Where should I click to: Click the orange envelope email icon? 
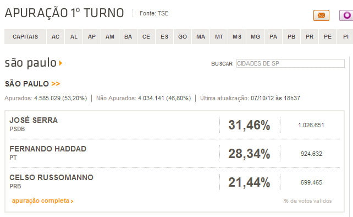321,15
